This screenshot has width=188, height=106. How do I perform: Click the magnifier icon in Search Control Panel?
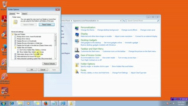coord(158,21)
